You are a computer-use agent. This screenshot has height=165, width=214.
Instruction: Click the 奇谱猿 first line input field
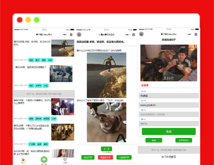169,96
